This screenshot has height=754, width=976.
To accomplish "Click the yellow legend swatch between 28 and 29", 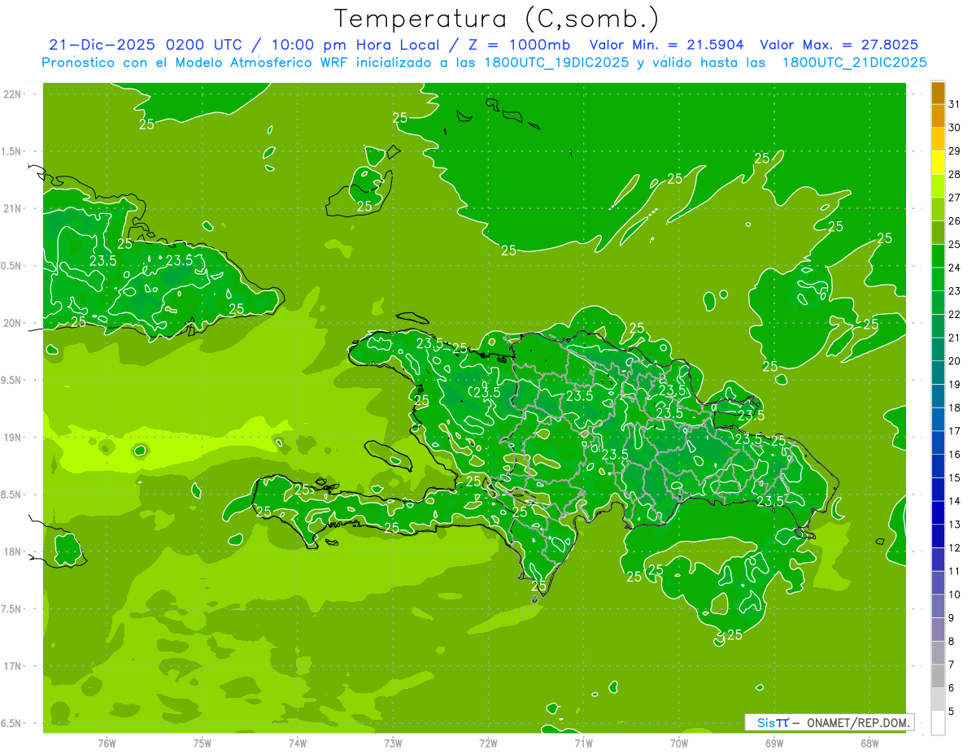I will pos(938,163).
